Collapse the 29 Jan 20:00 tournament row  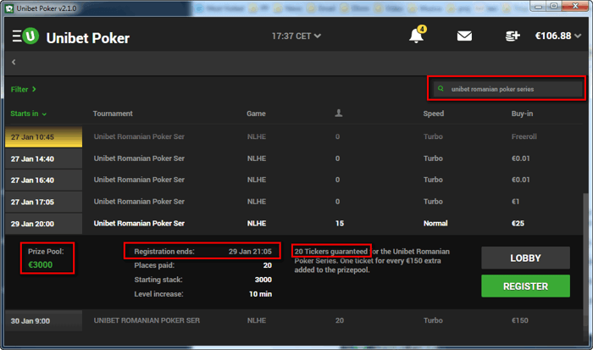[x=294, y=224]
